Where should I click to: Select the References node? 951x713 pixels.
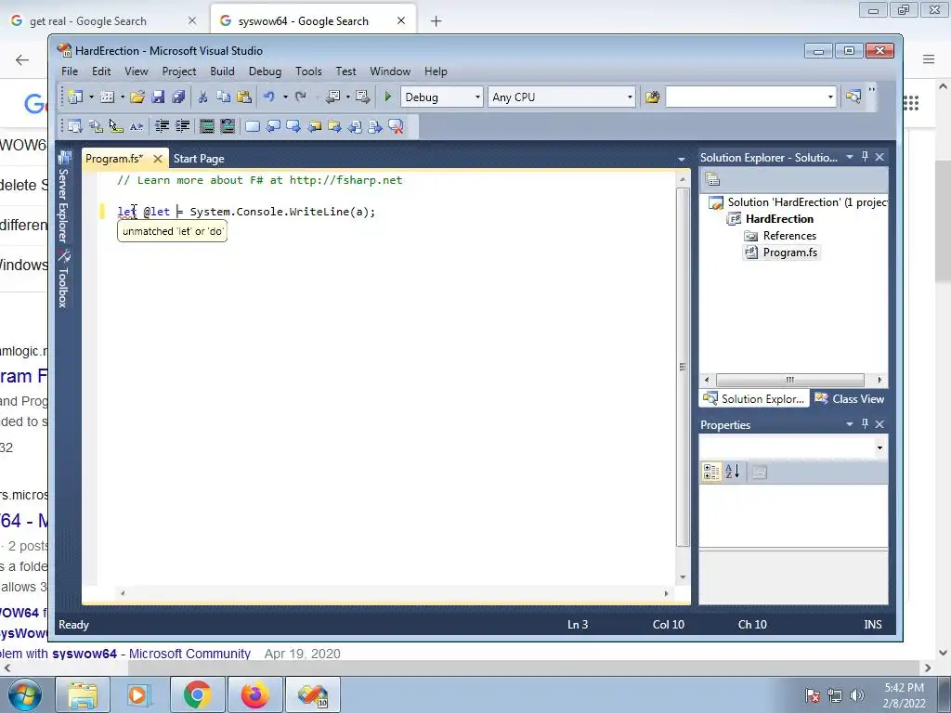pos(789,235)
